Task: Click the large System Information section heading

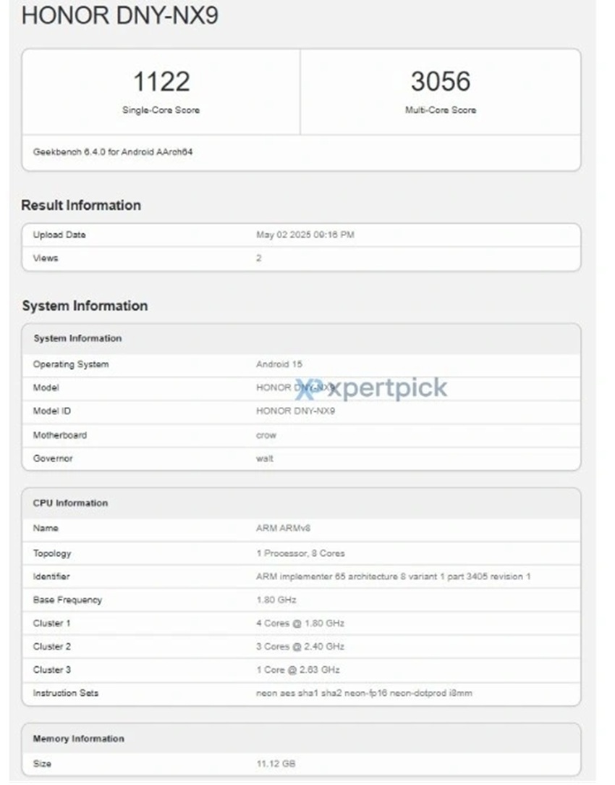Action: pyautogui.click(x=85, y=306)
